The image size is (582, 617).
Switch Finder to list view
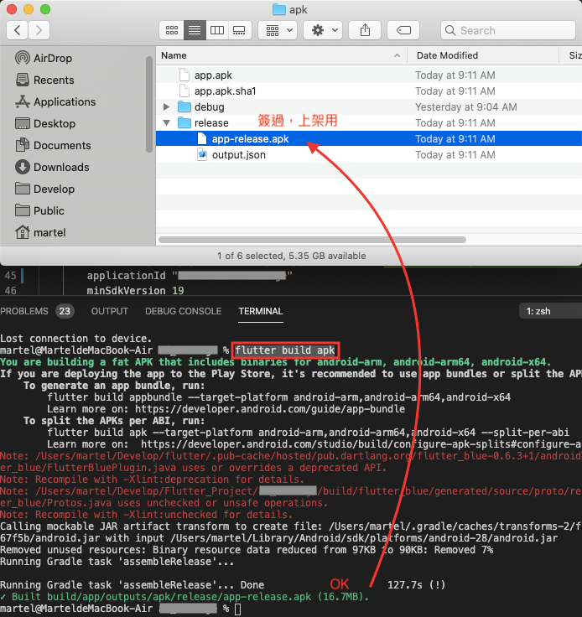[x=195, y=30]
